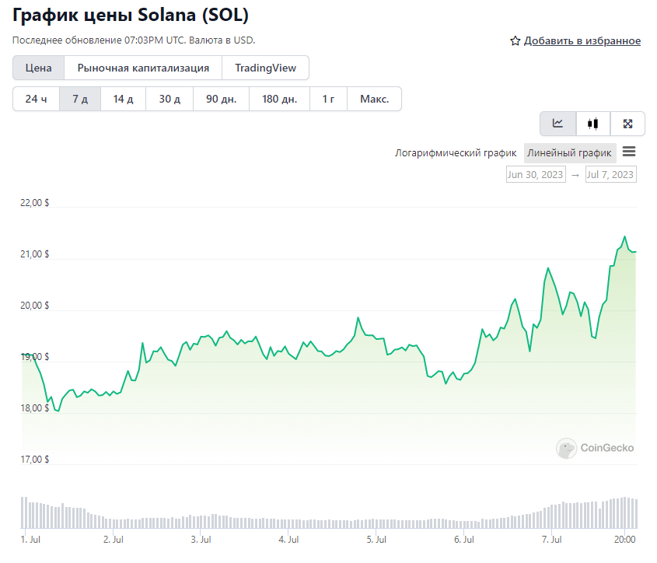
Task: Click the 21,00 $ axis label
Action: pos(34,254)
